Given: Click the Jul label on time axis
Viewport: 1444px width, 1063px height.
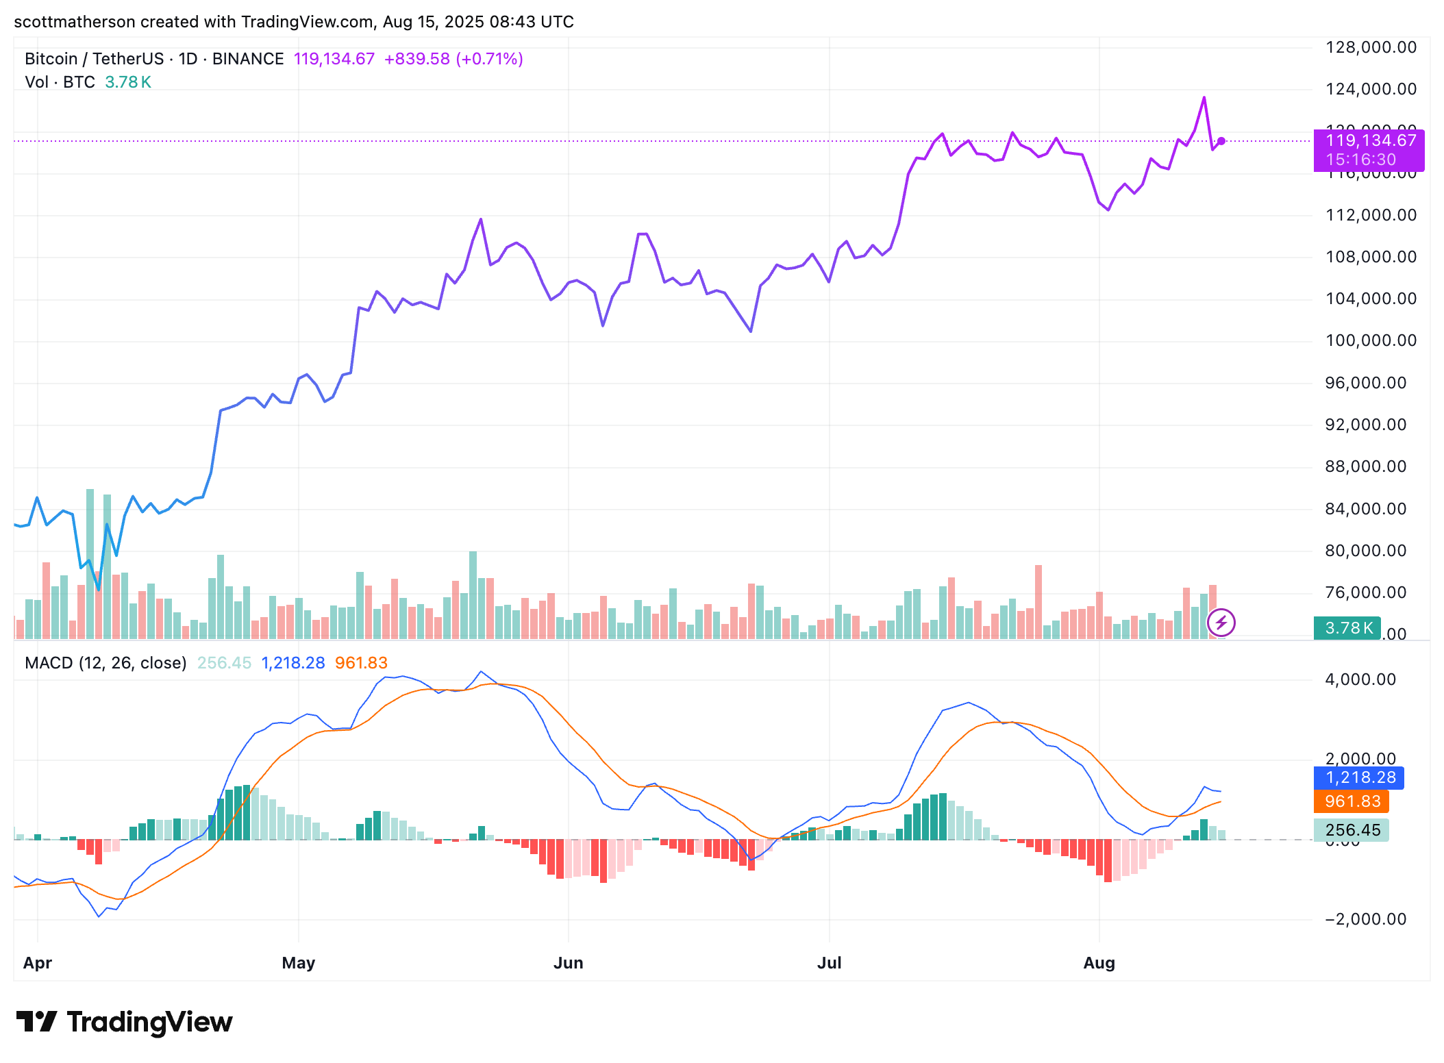Looking at the screenshot, I should pos(829,963).
